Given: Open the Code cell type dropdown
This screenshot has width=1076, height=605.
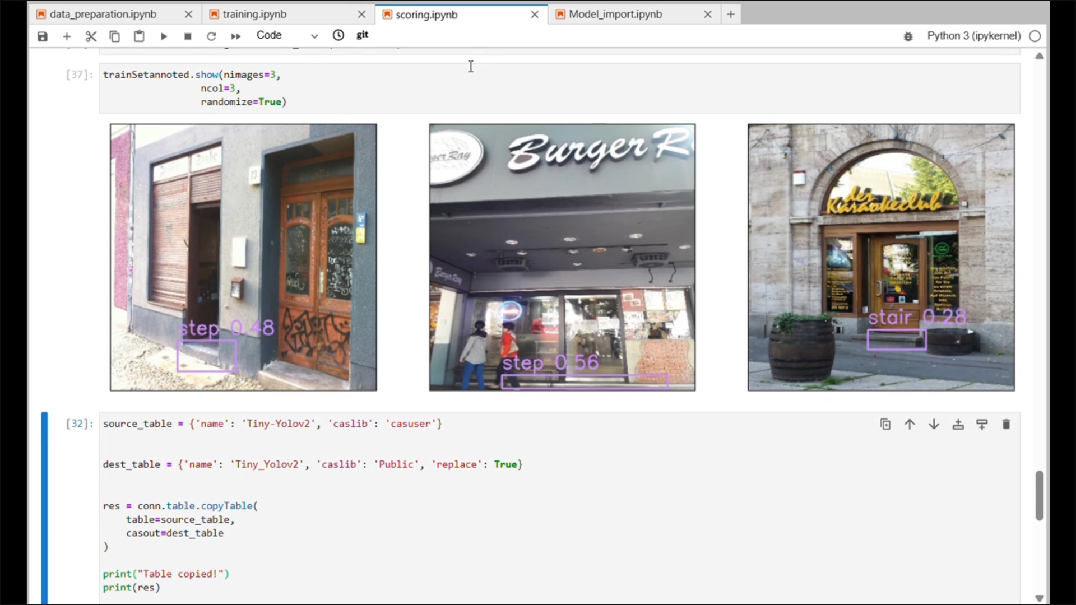Looking at the screenshot, I should pos(286,35).
